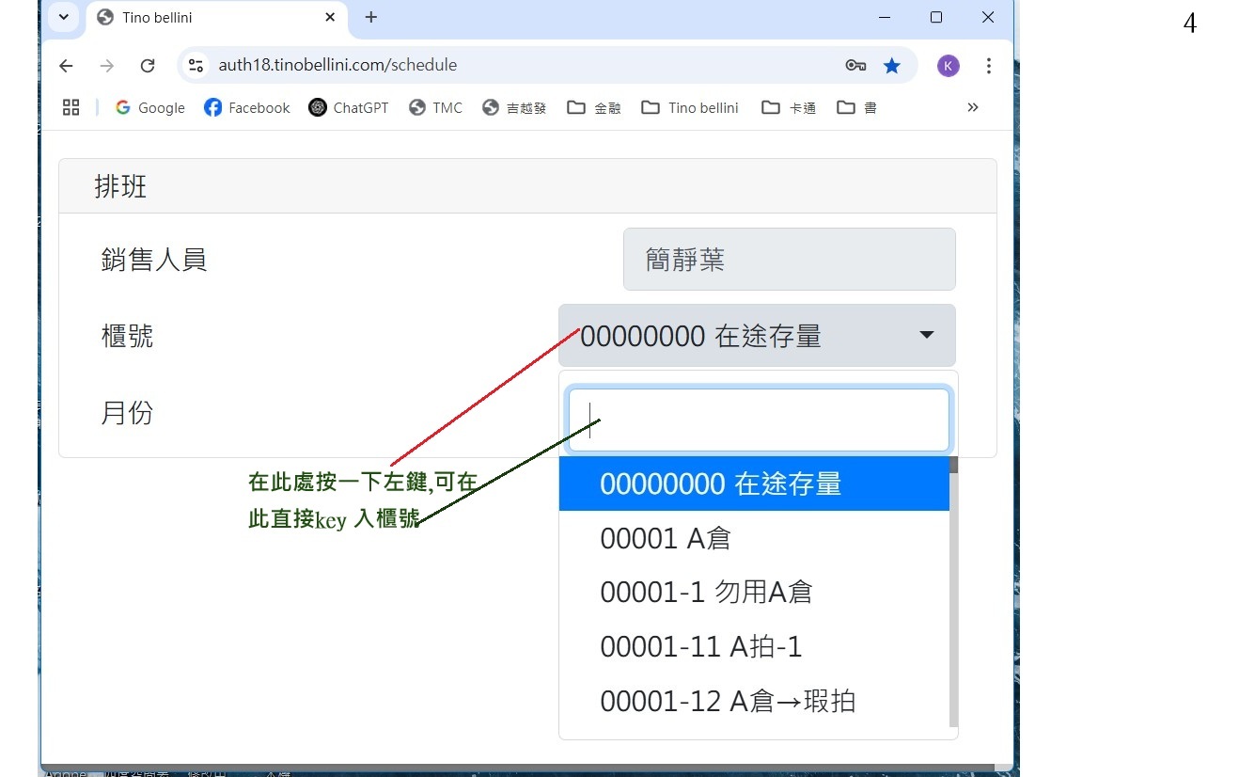This screenshot has width=1239, height=777.
Task: Open the saved passwords key icon
Action: 855,66
